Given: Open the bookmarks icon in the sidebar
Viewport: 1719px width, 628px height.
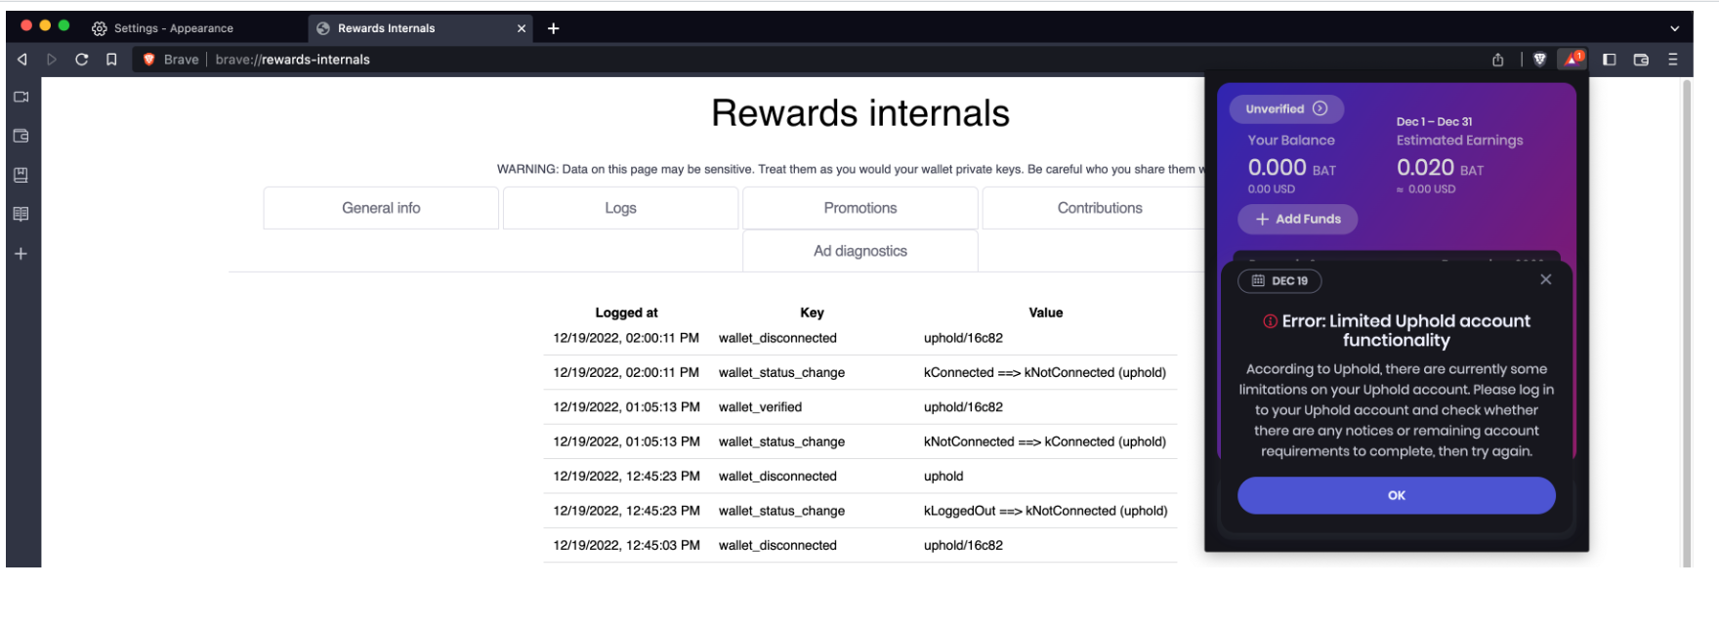Looking at the screenshot, I should pyautogui.click(x=21, y=175).
